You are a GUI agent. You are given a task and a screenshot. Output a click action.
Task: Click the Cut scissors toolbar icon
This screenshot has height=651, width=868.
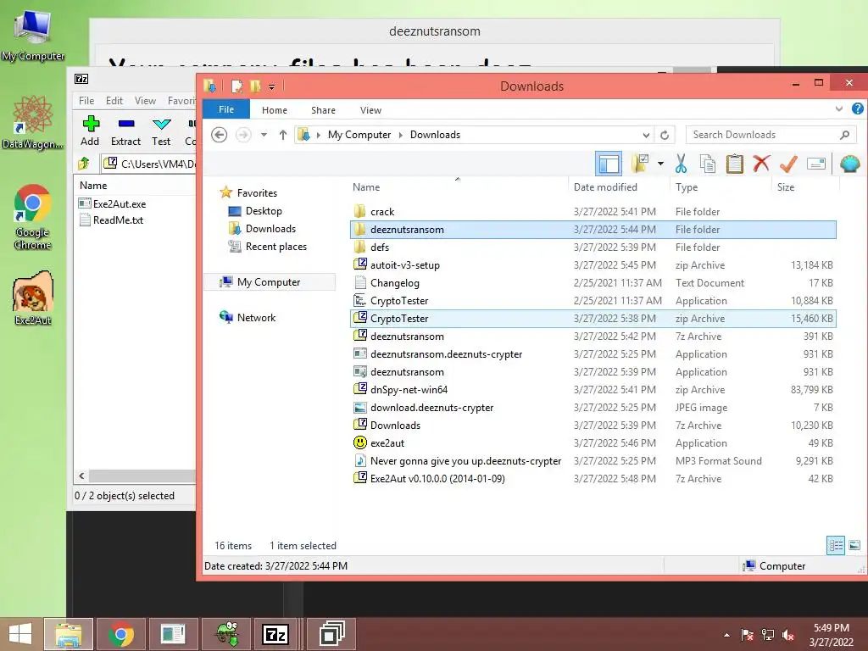[681, 164]
